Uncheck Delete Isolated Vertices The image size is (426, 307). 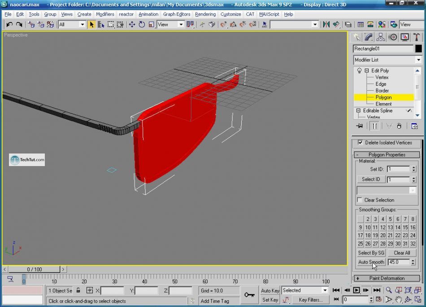coord(361,143)
